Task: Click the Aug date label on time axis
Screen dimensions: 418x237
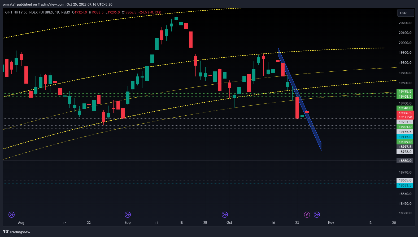Action: pos(21,223)
